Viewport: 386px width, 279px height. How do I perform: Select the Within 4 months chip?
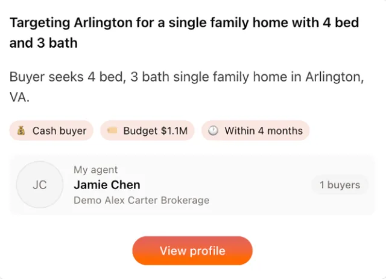tap(255, 130)
